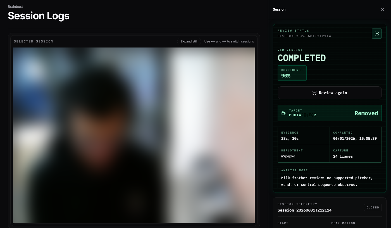Select the COMPLETED verdict text
This screenshot has width=391, height=228.
[302, 58]
